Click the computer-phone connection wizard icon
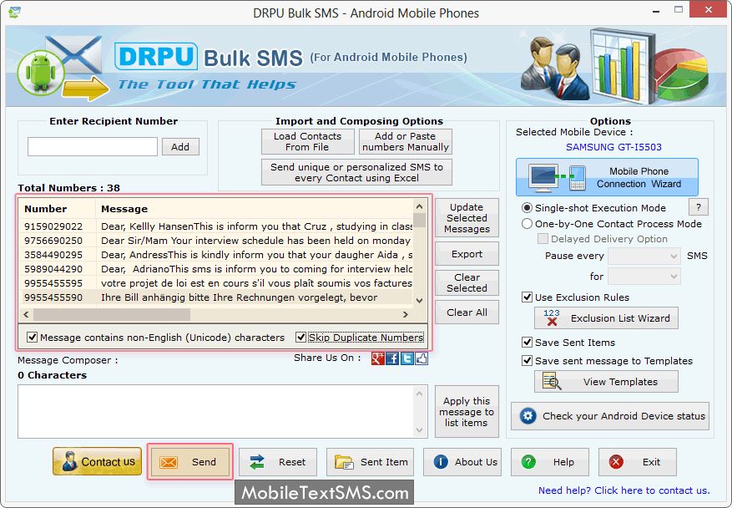The image size is (732, 508). coord(558,178)
